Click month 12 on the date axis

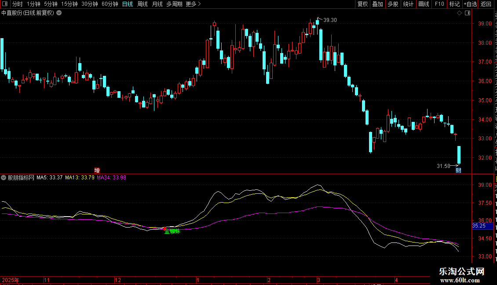(x=118, y=280)
